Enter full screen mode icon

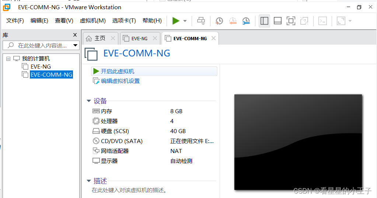[291, 21]
